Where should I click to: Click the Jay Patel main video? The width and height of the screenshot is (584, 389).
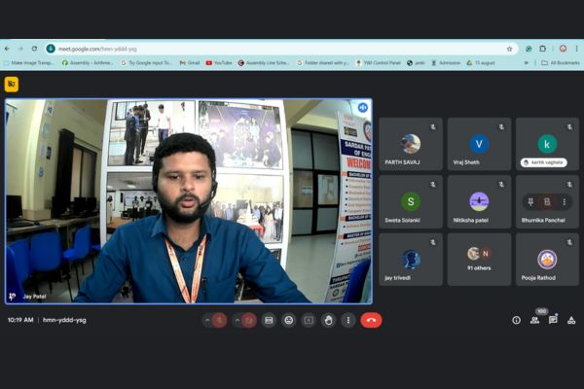[x=189, y=201]
